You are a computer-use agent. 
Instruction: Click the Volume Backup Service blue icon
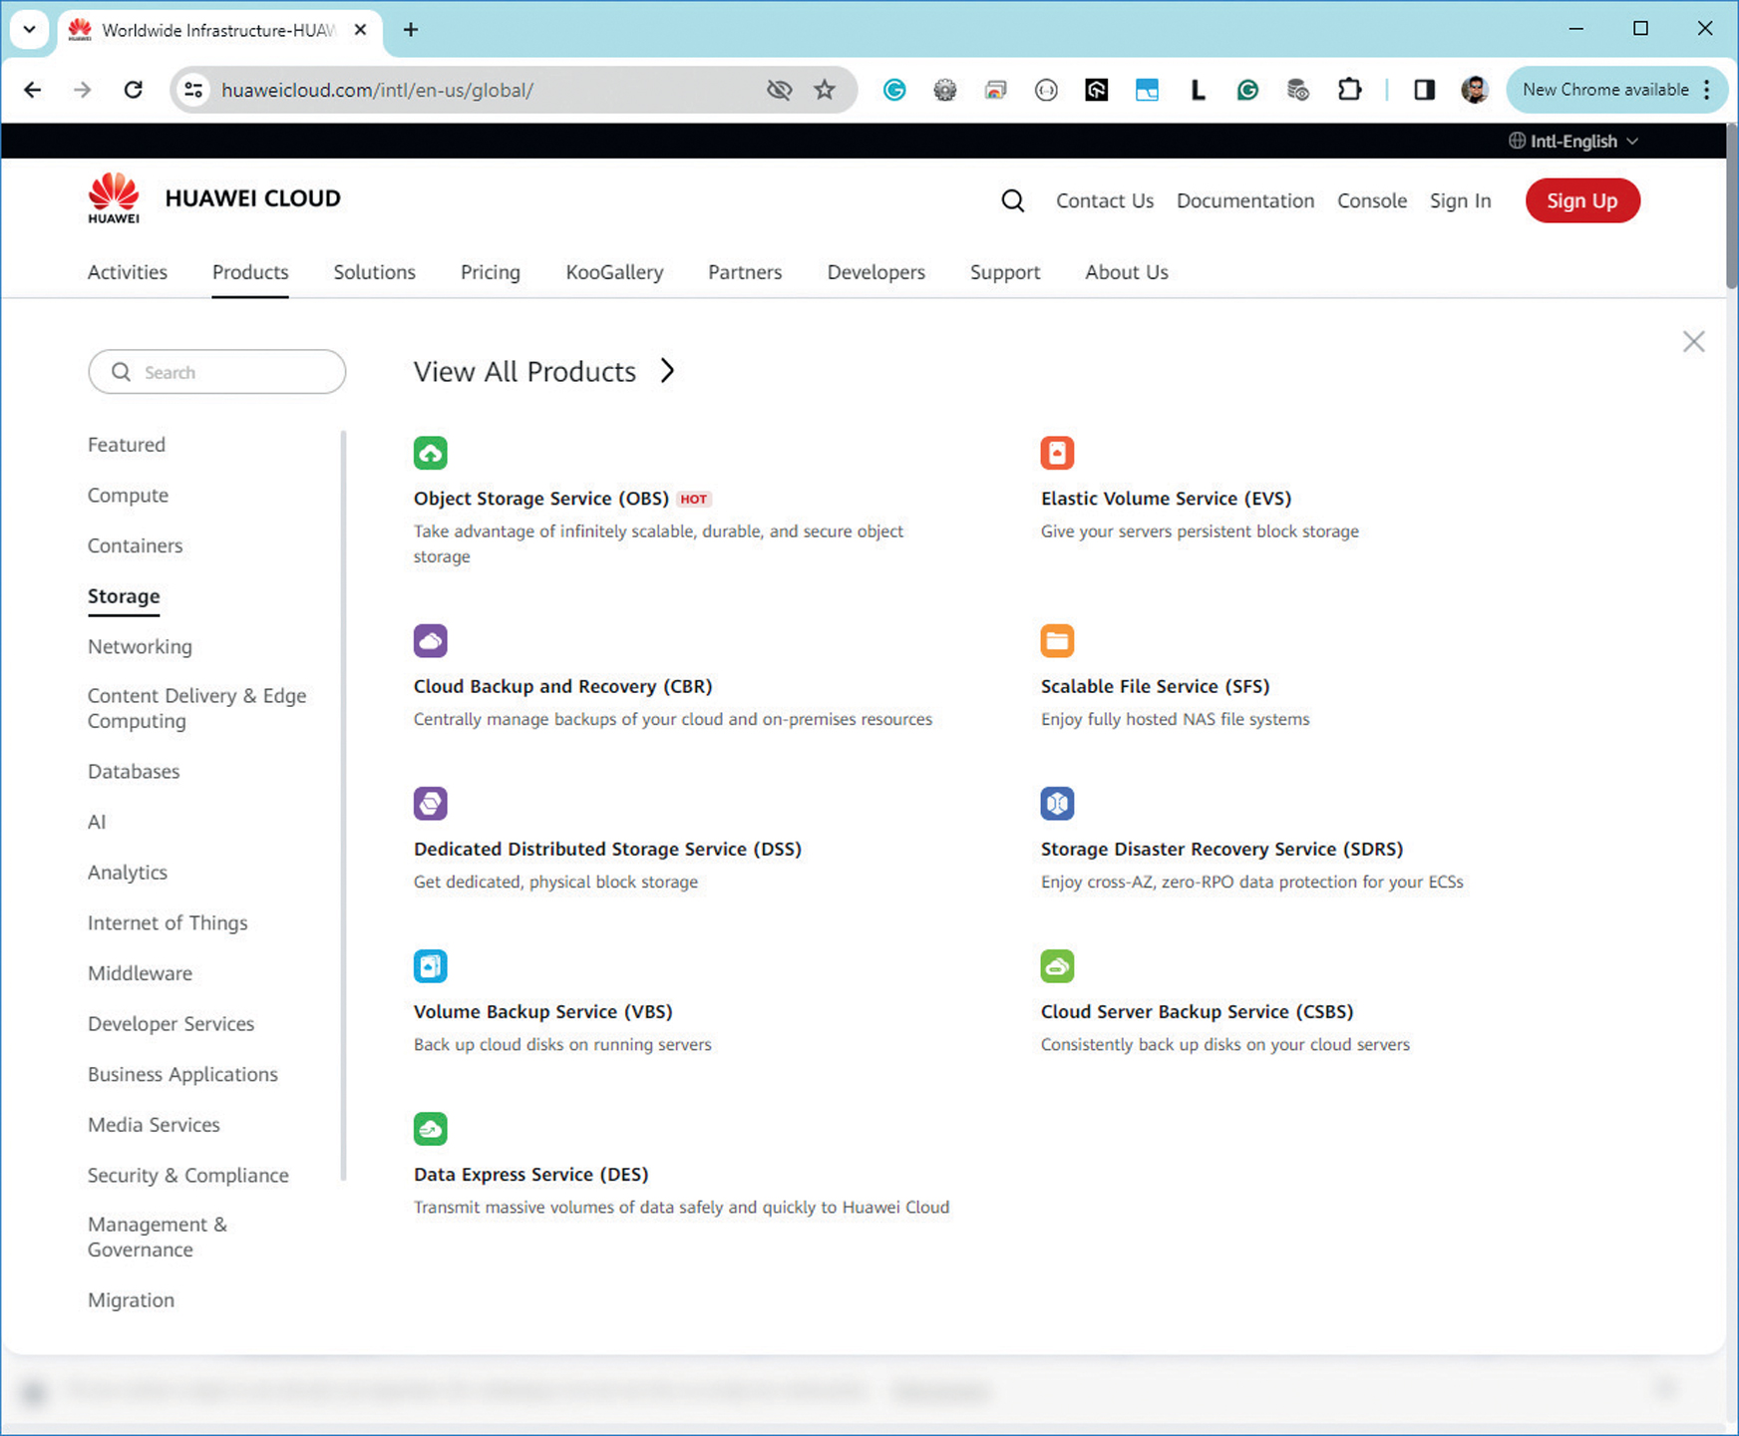click(x=430, y=965)
